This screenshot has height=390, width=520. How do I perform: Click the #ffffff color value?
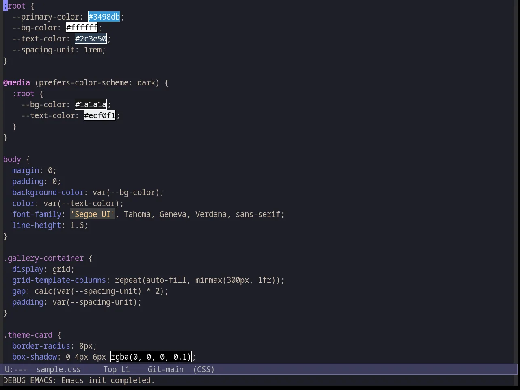(x=82, y=28)
